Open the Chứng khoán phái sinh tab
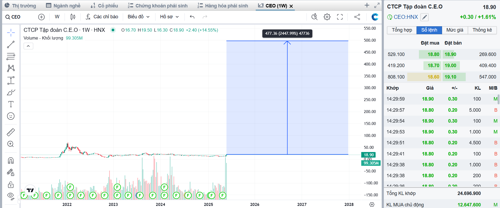This screenshot has width=500, height=208. [x=158, y=6]
